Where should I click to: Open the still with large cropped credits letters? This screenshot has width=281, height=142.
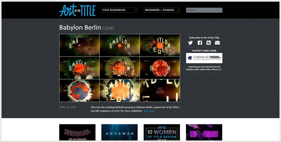pyautogui.click(x=160, y=90)
